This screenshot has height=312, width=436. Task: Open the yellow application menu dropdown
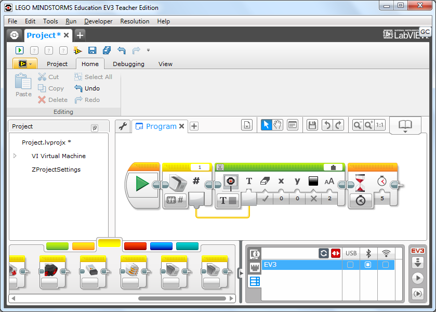[x=25, y=64]
